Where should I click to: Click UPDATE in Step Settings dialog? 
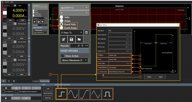coord(149,77)
